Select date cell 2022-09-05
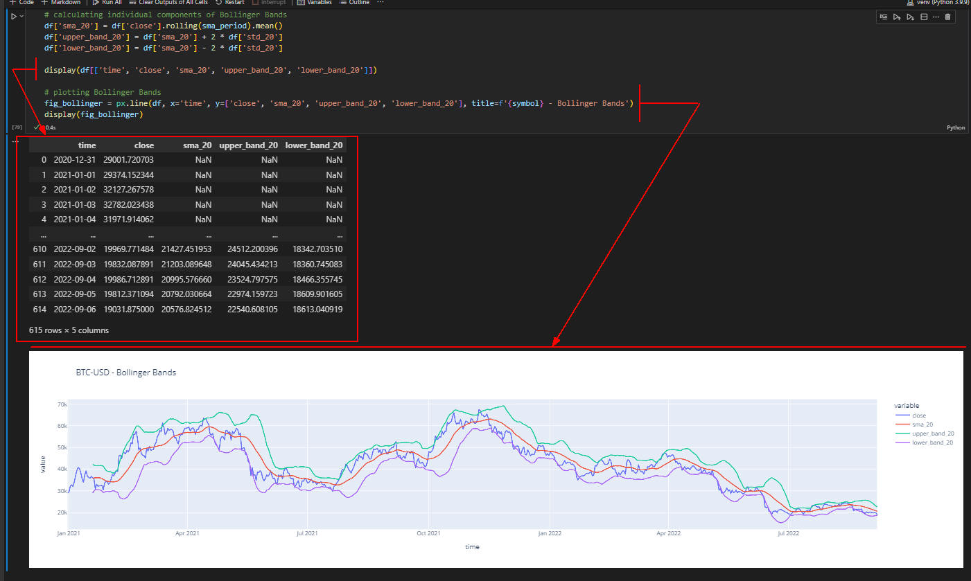This screenshot has height=581, width=971. point(75,294)
